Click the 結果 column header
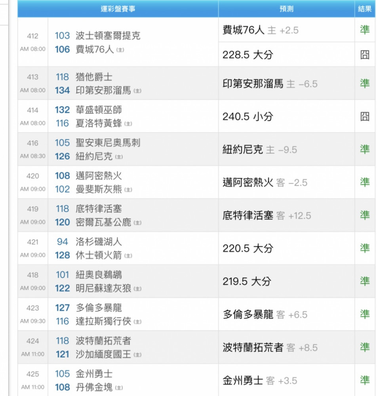The height and width of the screenshot is (396, 377). click(365, 9)
